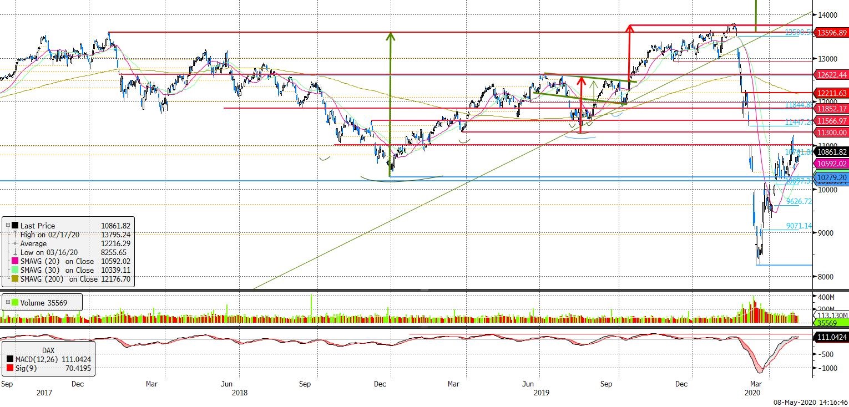The width and height of the screenshot is (849, 407).
Task: Click the magenta SMAVG (20) color swatch
Action: 14,261
